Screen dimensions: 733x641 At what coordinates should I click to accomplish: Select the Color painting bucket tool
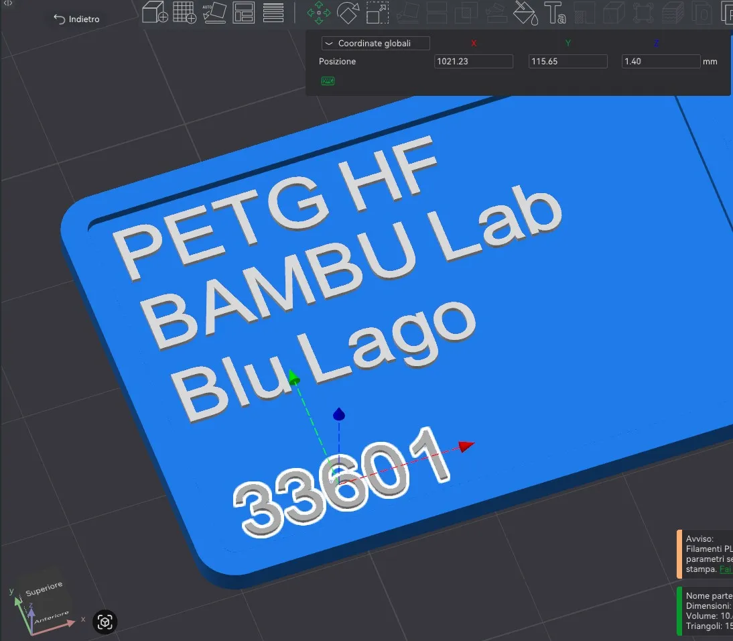(x=526, y=13)
